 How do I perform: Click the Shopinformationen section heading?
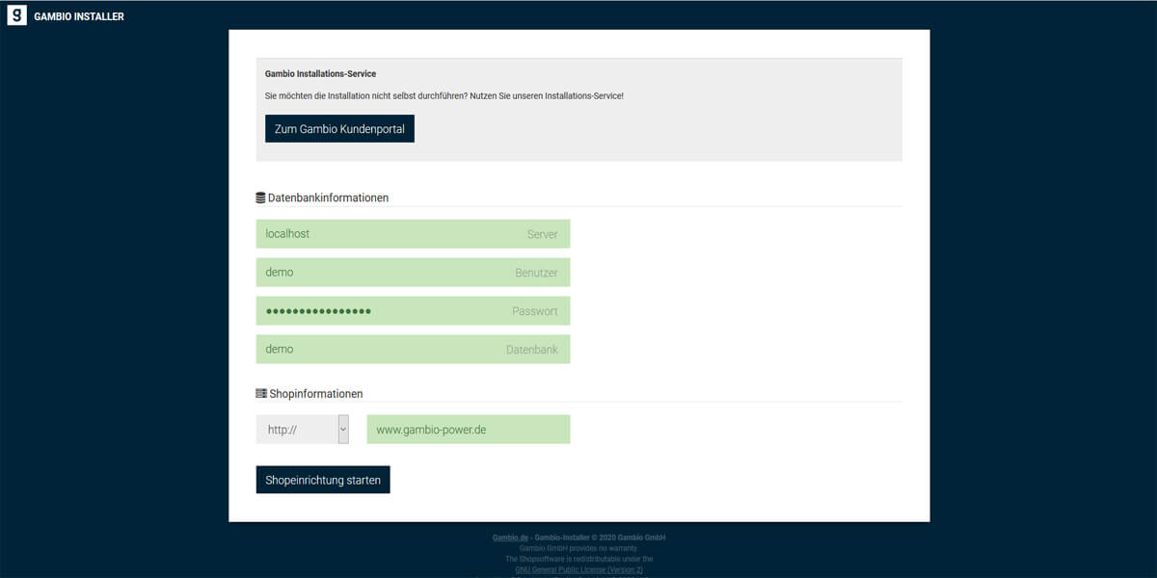(315, 394)
